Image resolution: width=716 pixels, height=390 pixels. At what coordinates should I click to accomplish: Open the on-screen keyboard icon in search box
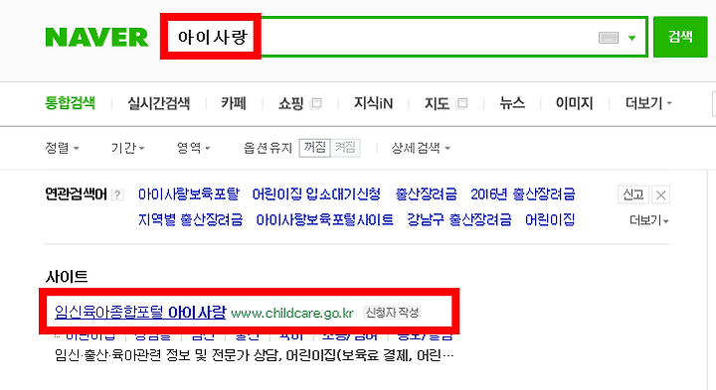point(609,38)
